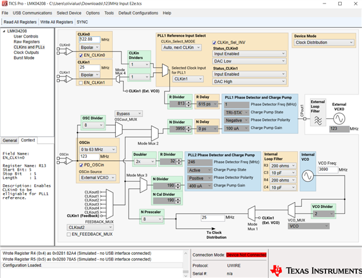Open the Help menu
Image resolution: width=362 pixels, height=278 pixels.
(167, 13)
